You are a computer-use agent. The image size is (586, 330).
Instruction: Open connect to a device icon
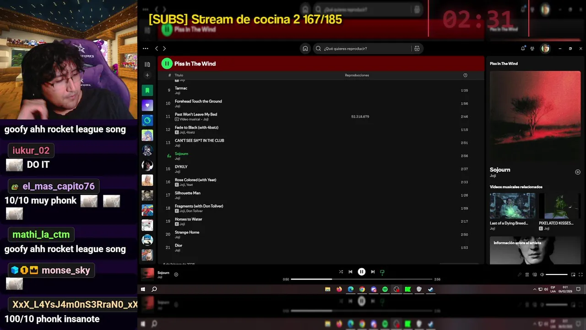(534, 275)
